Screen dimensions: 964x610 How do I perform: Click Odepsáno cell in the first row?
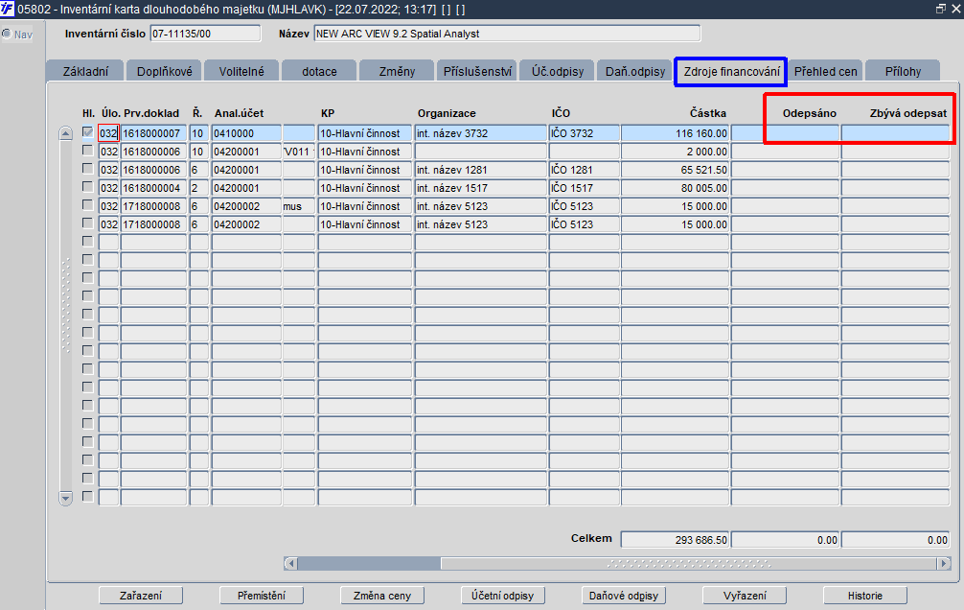pyautogui.click(x=785, y=133)
